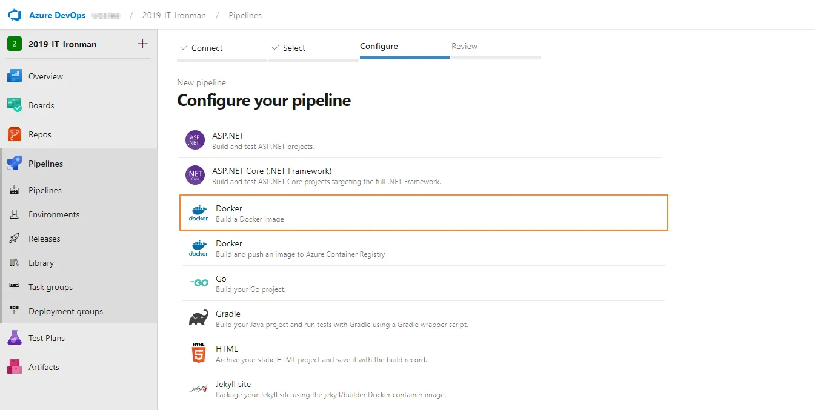Create a new project with the plus button
Screen dimensions: 815x410
[x=142, y=44]
